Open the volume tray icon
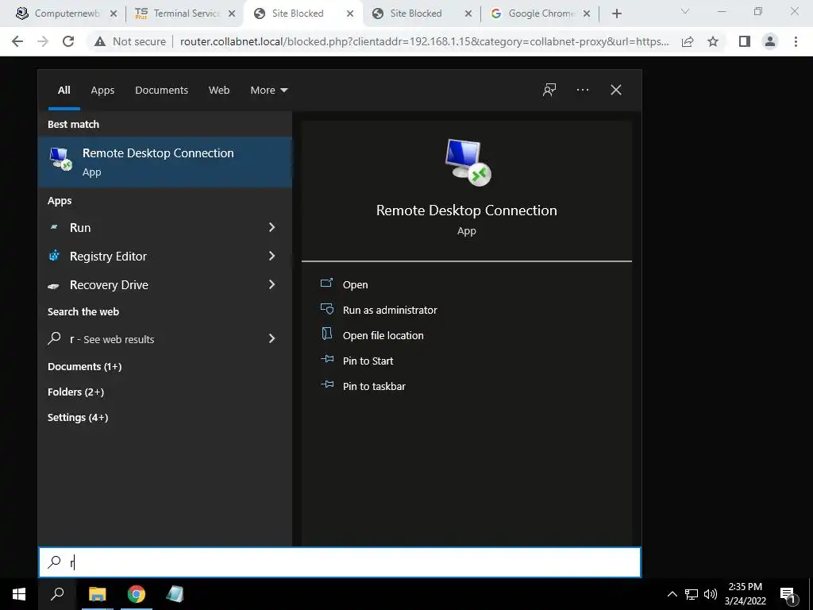The width and height of the screenshot is (813, 610). point(711,594)
